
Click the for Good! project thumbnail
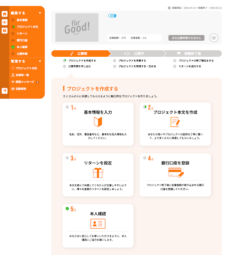click(x=77, y=27)
